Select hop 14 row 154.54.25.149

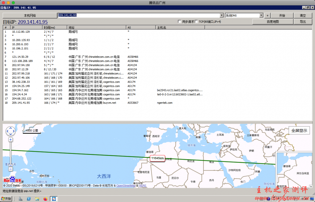(x=157, y=86)
